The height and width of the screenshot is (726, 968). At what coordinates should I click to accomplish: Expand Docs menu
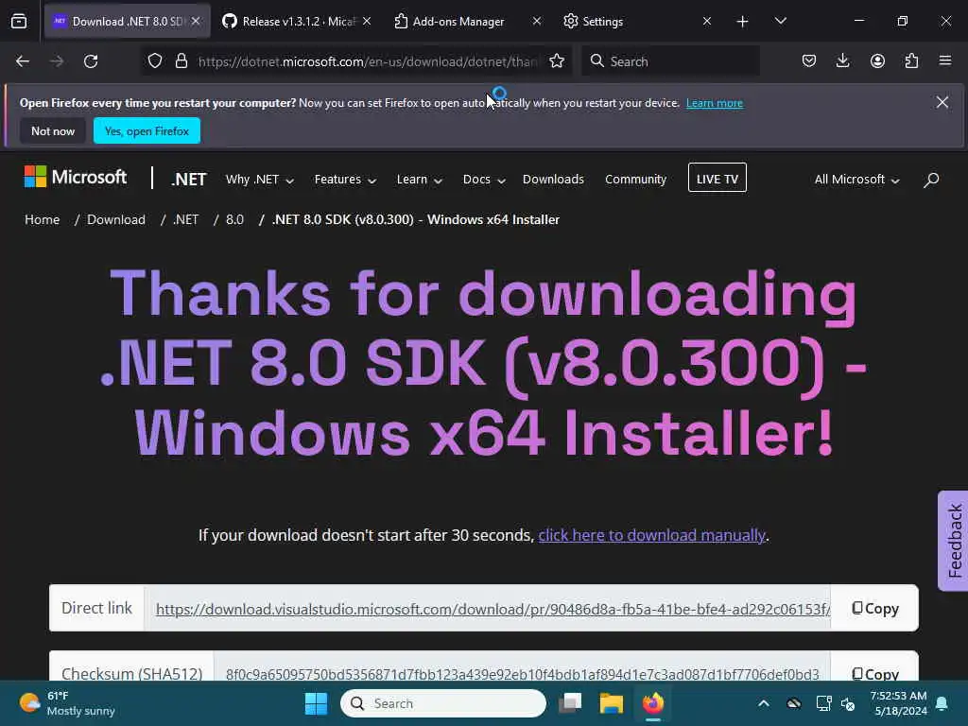coord(485,180)
